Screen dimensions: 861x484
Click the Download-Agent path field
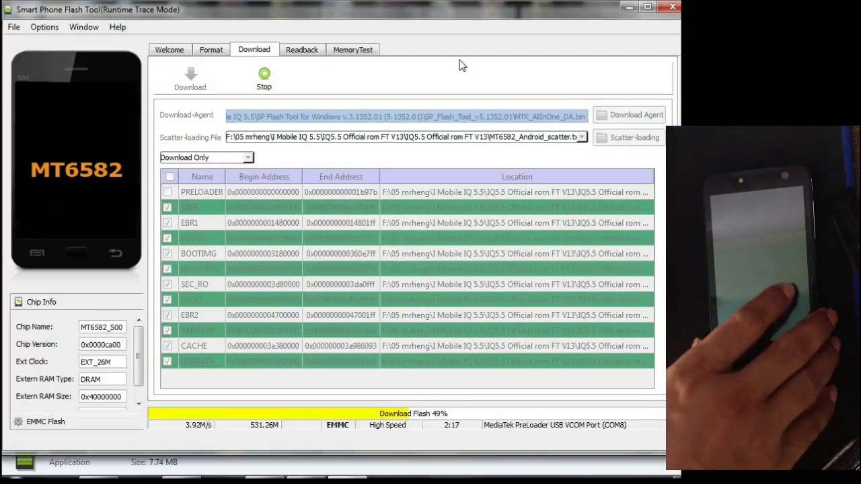click(407, 116)
